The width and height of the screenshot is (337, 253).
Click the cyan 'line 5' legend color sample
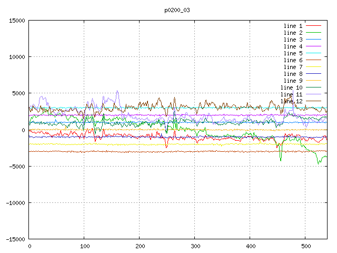314,53
